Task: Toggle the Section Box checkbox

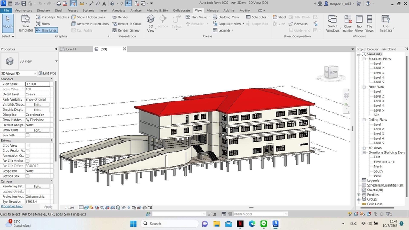Action: pos(28,176)
